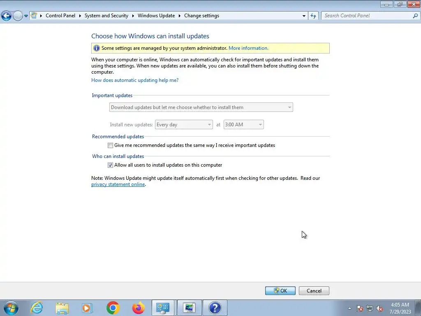Open the clock showing 4:05 AM
The image size is (421, 316).
(x=400, y=308)
